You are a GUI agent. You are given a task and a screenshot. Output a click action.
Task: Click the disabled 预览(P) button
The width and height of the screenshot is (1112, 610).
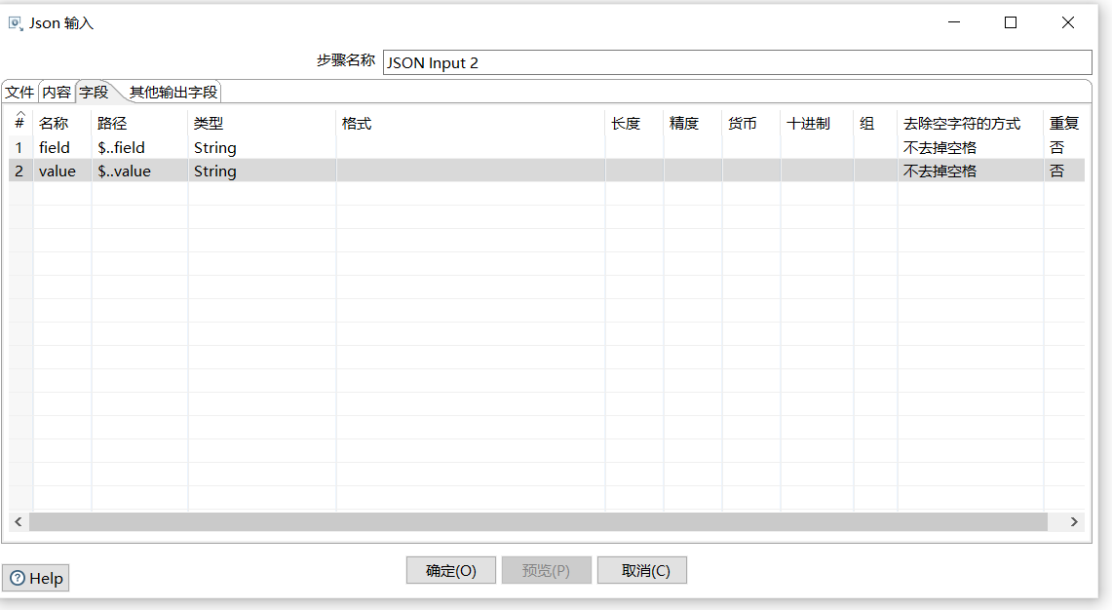click(546, 570)
